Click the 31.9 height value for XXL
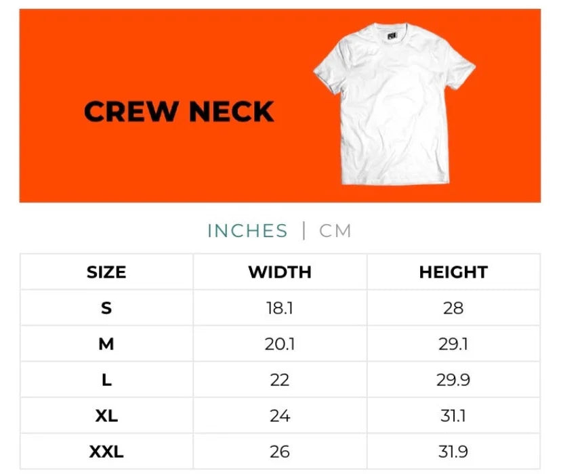Image resolution: width=561 pixels, height=474 pixels. point(453,451)
